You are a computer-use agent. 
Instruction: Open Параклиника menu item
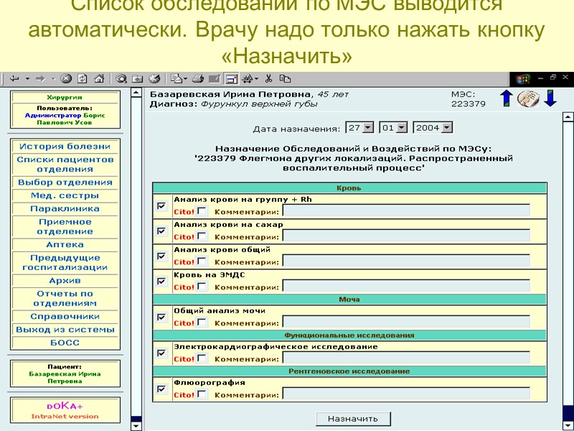pos(65,208)
